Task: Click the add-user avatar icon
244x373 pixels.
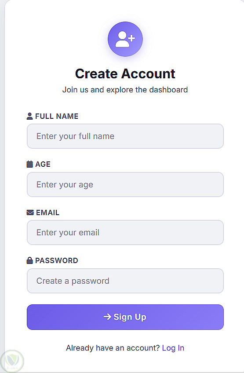Action: [125, 39]
